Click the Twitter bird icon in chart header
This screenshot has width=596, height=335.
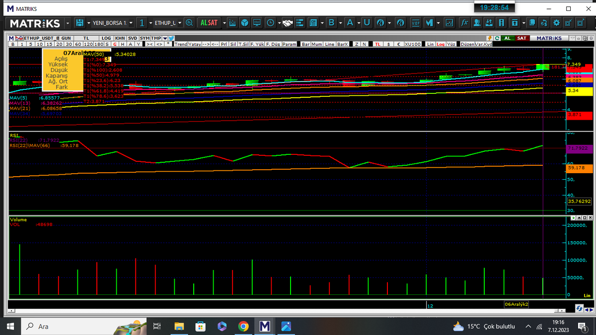coord(171,38)
